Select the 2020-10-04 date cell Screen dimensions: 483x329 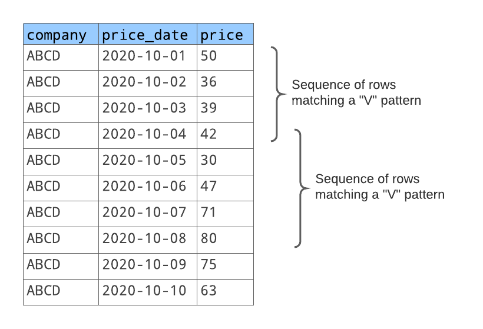144,134
